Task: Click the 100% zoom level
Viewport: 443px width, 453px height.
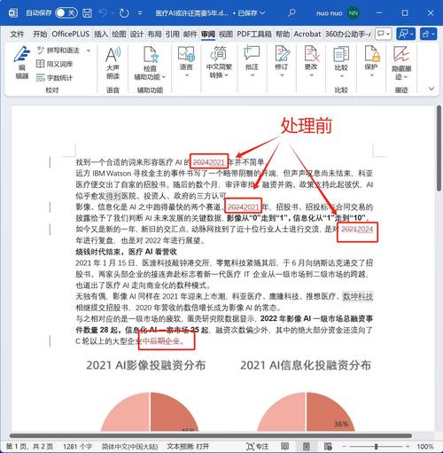Action: tap(425, 446)
